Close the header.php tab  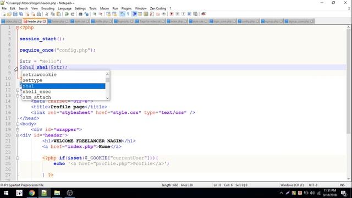[44, 21]
